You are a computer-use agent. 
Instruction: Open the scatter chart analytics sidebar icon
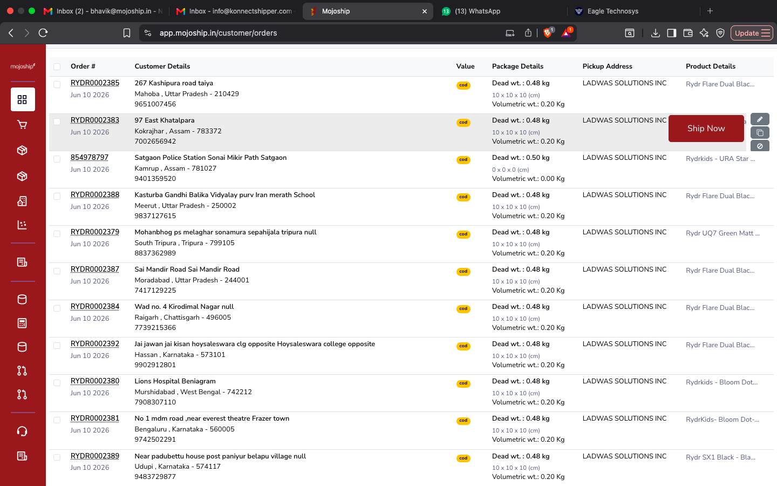[x=22, y=225]
